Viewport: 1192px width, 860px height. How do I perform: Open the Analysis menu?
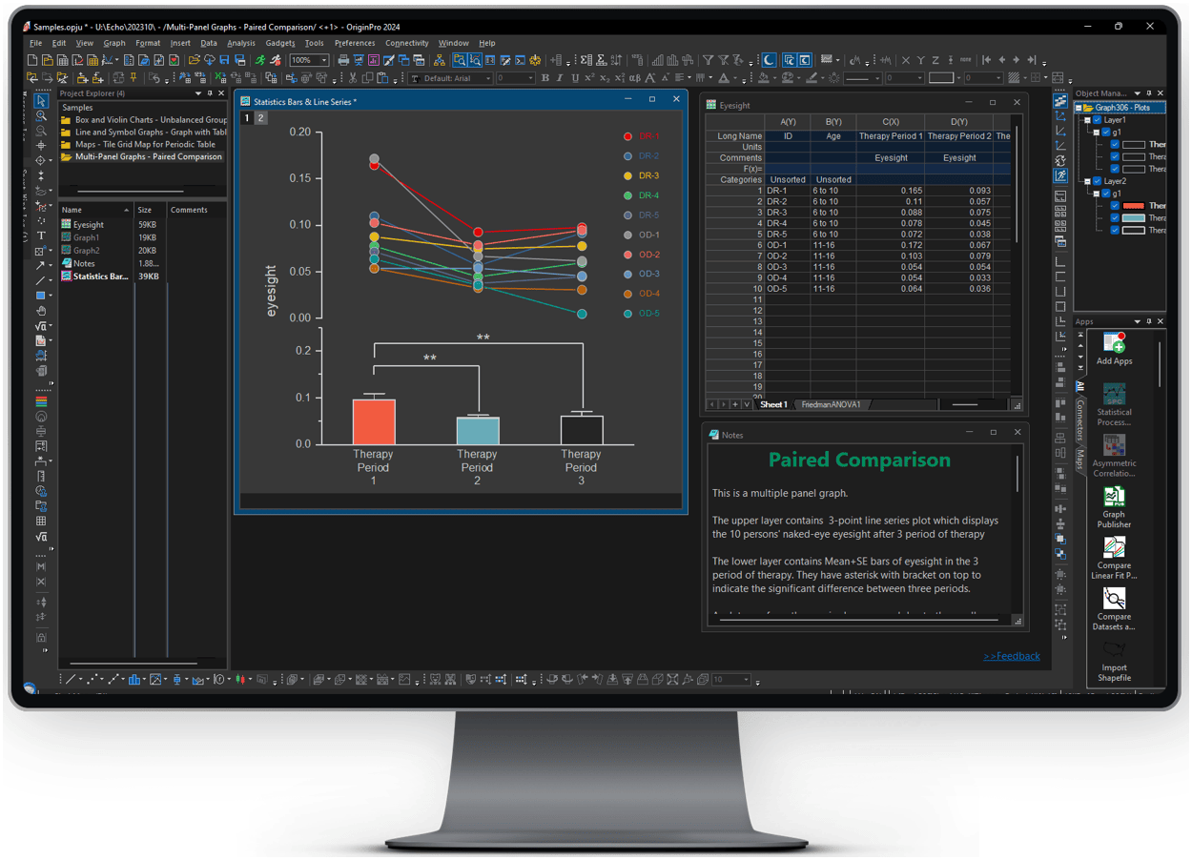click(x=240, y=43)
